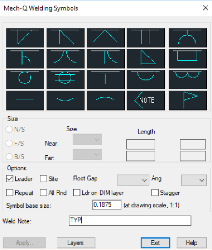This screenshot has width=212, height=250.
Task: Choose the square plug weld symbol
Action: pyautogui.click(x=187, y=59)
